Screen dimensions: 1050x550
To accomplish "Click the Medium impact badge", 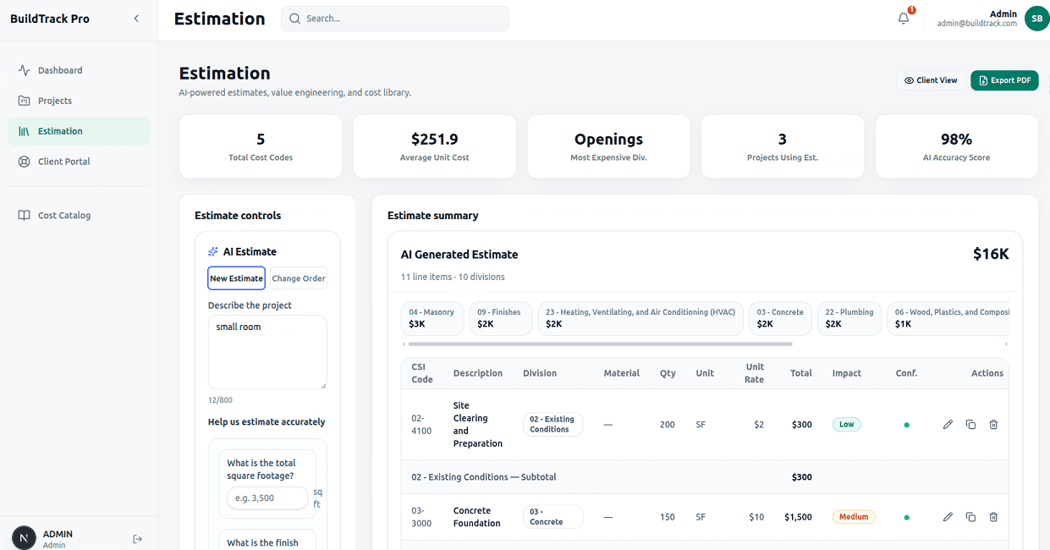I will point(854,517).
